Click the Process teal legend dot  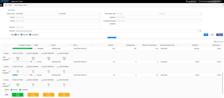(11, 90)
